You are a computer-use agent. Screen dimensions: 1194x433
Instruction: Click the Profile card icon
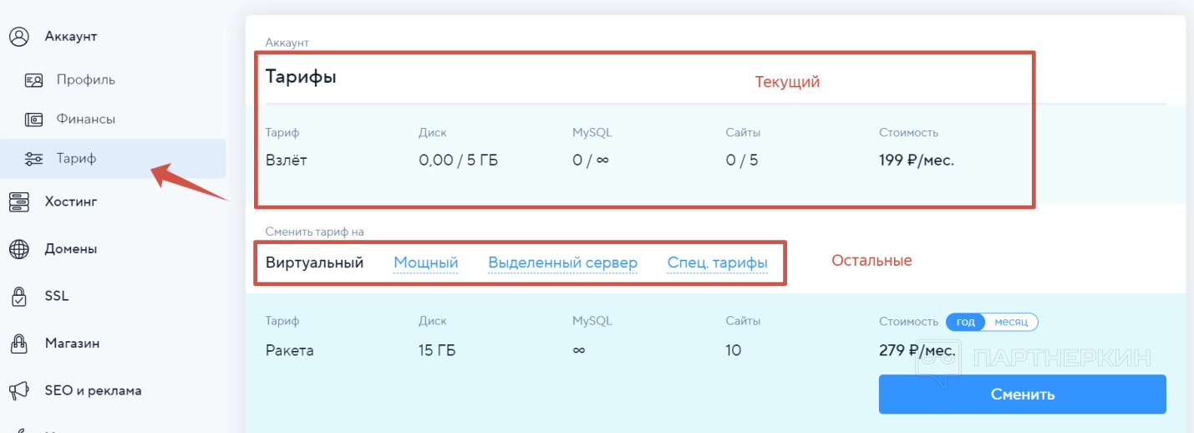[34, 80]
